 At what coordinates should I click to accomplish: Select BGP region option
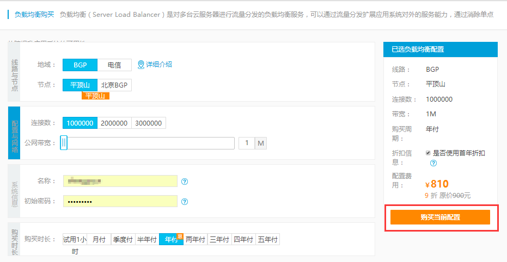[80, 65]
